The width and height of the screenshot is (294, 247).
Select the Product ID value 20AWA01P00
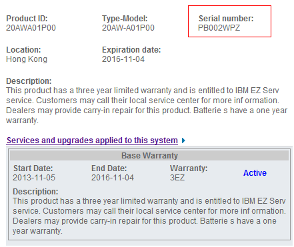click(x=31, y=28)
